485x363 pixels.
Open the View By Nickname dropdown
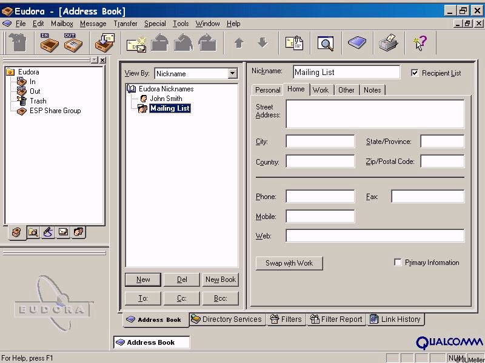point(232,73)
